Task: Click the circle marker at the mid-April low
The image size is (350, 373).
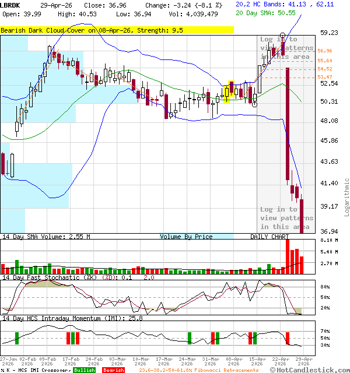Action: (254, 104)
